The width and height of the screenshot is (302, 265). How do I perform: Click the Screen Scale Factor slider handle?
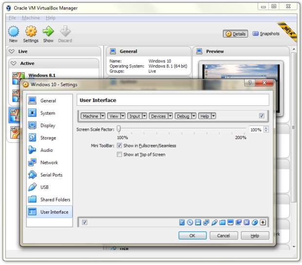click(x=118, y=129)
